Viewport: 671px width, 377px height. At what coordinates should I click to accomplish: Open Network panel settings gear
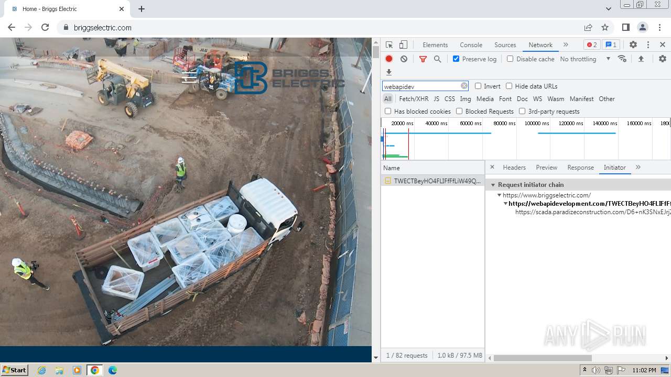pyautogui.click(x=663, y=59)
